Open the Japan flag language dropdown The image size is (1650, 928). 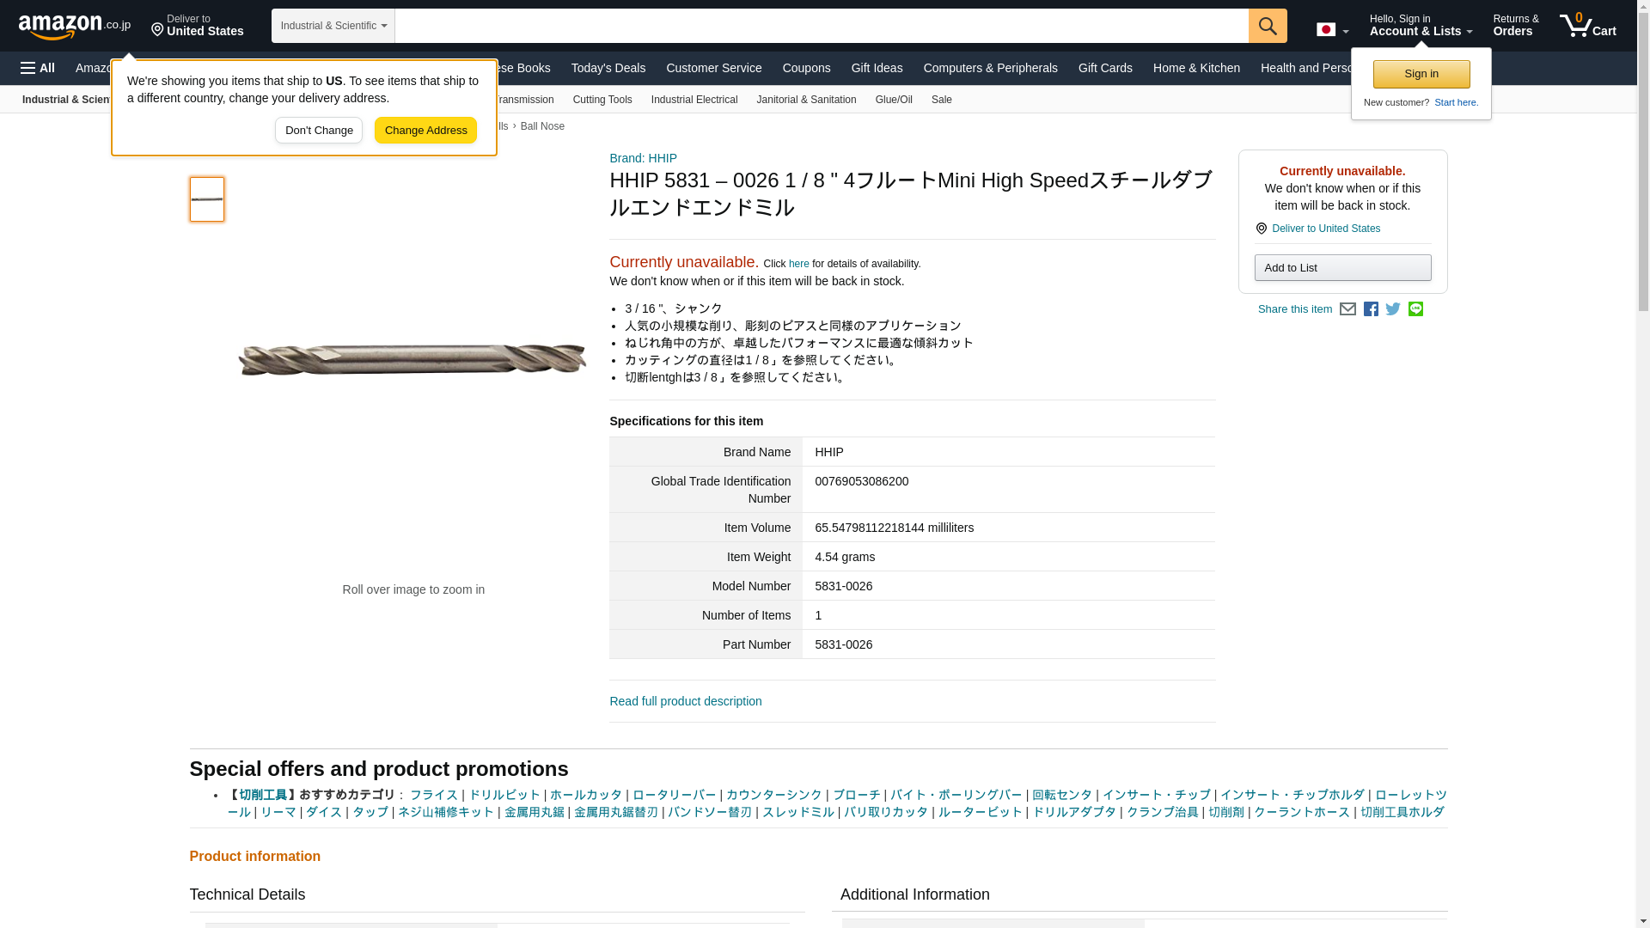pyautogui.click(x=1332, y=29)
